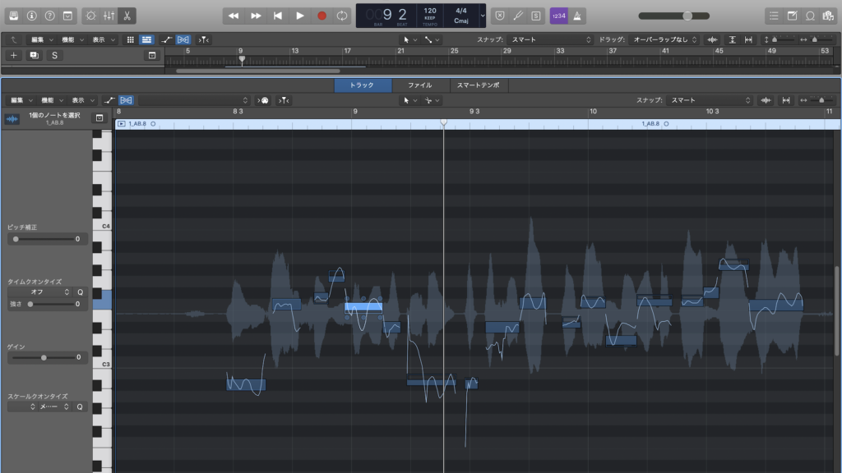Open タイムクオンタイズ オフ dropdown
842x473 pixels.
tap(39, 292)
